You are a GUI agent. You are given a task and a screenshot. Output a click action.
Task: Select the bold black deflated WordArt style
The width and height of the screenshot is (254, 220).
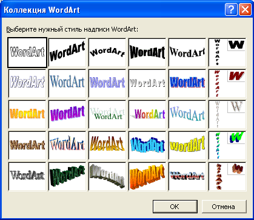point(147,52)
